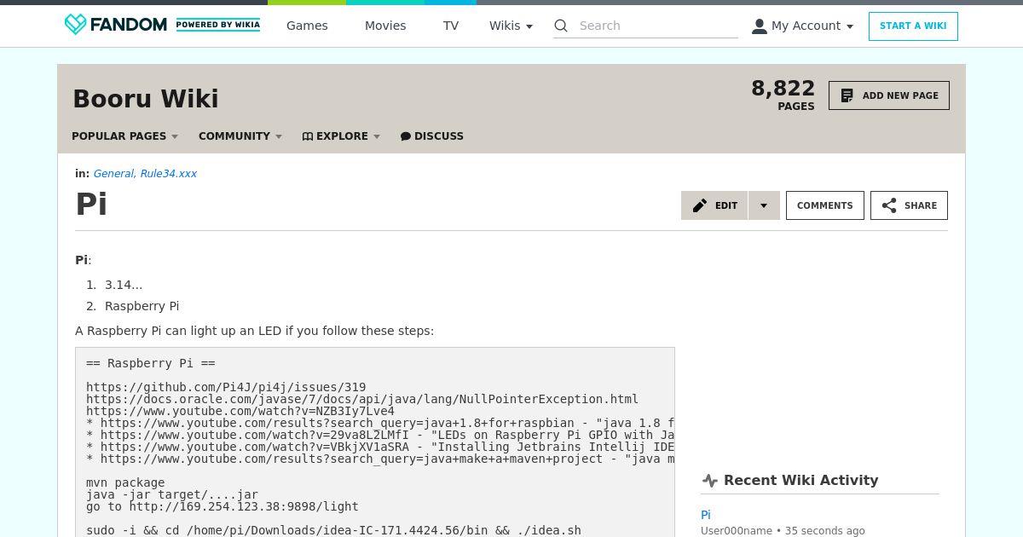This screenshot has width=1023, height=537.
Task: Open the Comments button
Action: [x=825, y=205]
